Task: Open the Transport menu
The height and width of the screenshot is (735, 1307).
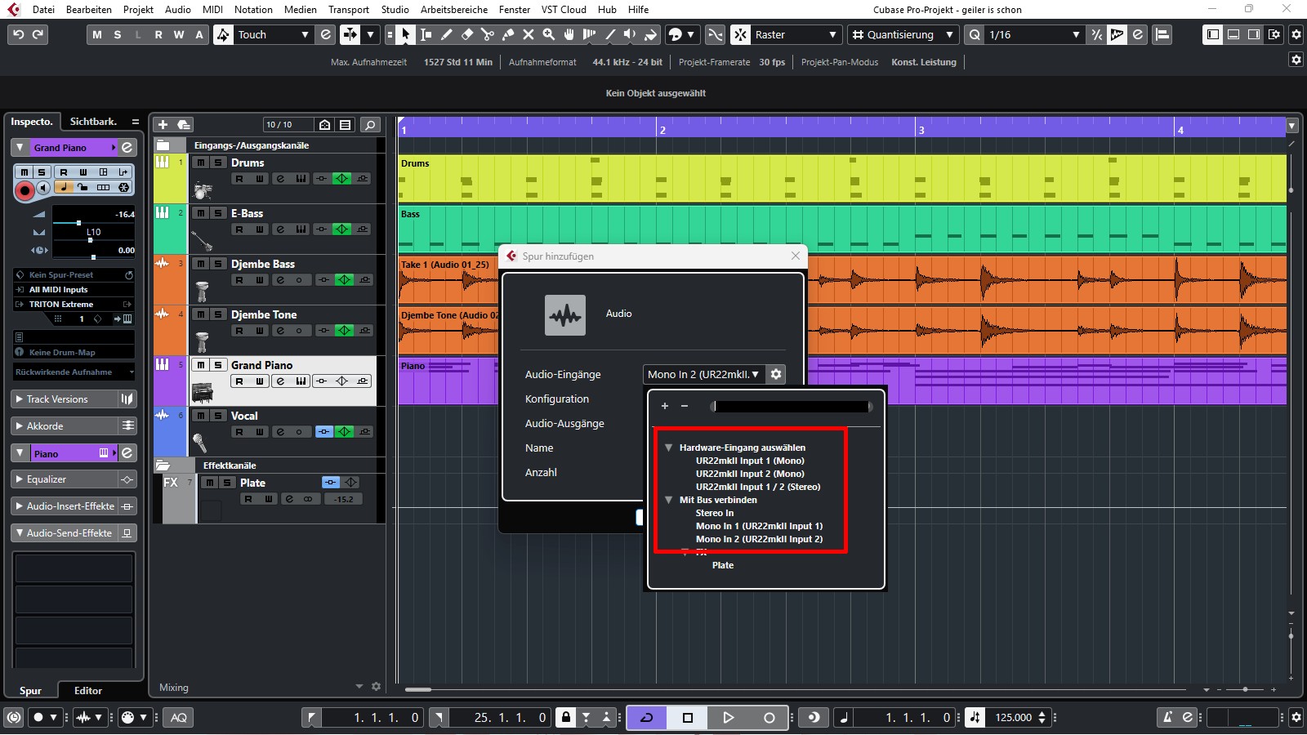Action: point(348,9)
